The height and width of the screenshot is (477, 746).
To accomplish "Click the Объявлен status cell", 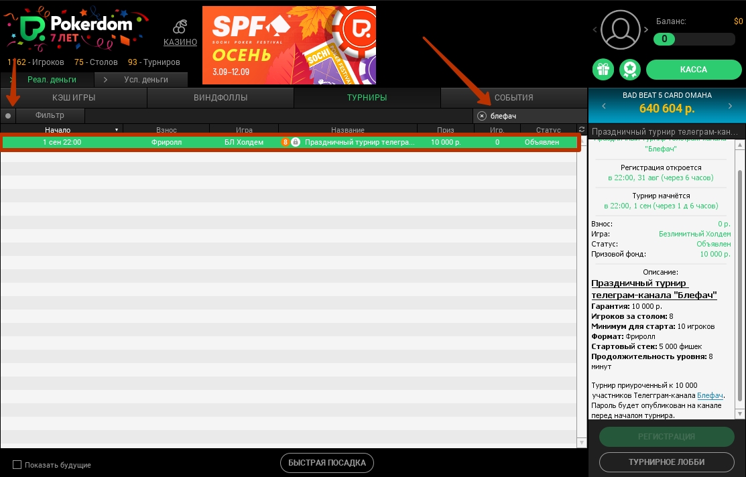I will [542, 142].
